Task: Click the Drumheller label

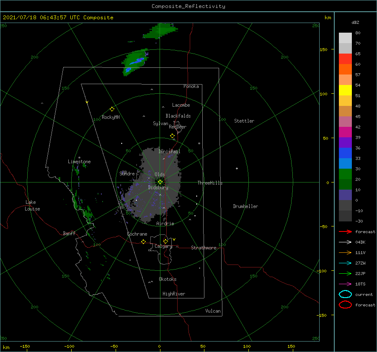Action: [245, 206]
